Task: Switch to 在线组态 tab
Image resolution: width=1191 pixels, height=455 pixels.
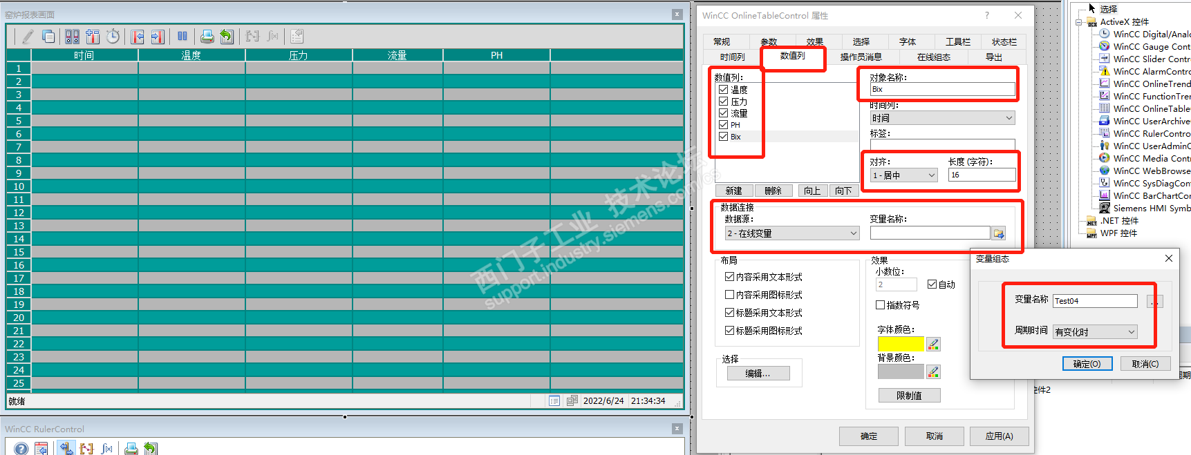Action: tap(933, 57)
